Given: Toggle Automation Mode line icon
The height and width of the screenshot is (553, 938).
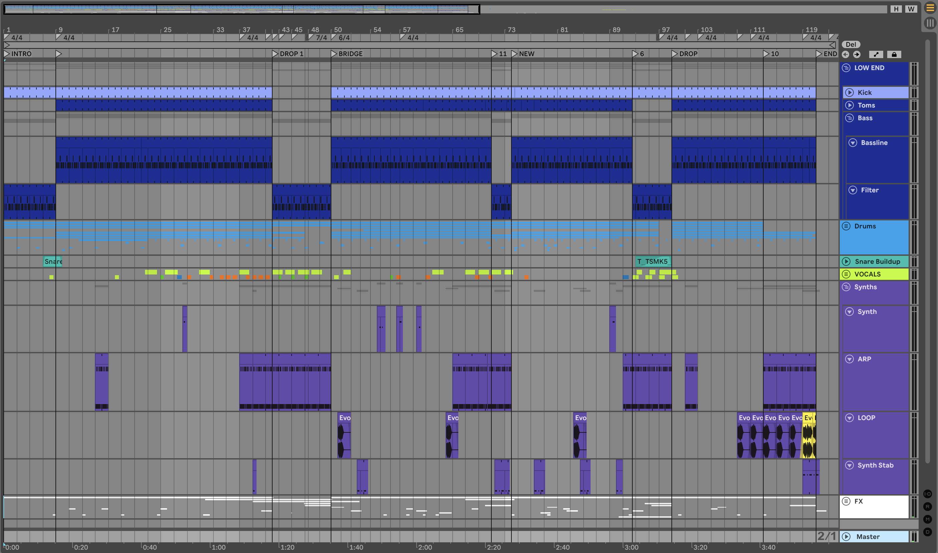Looking at the screenshot, I should [x=876, y=54].
